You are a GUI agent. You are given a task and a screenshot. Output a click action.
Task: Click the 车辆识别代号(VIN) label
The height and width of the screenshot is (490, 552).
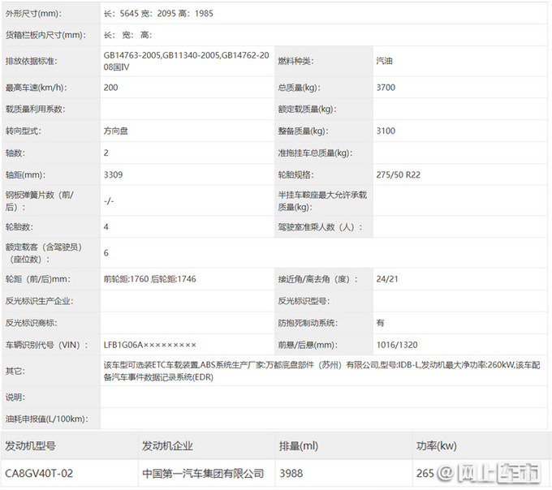pos(46,345)
